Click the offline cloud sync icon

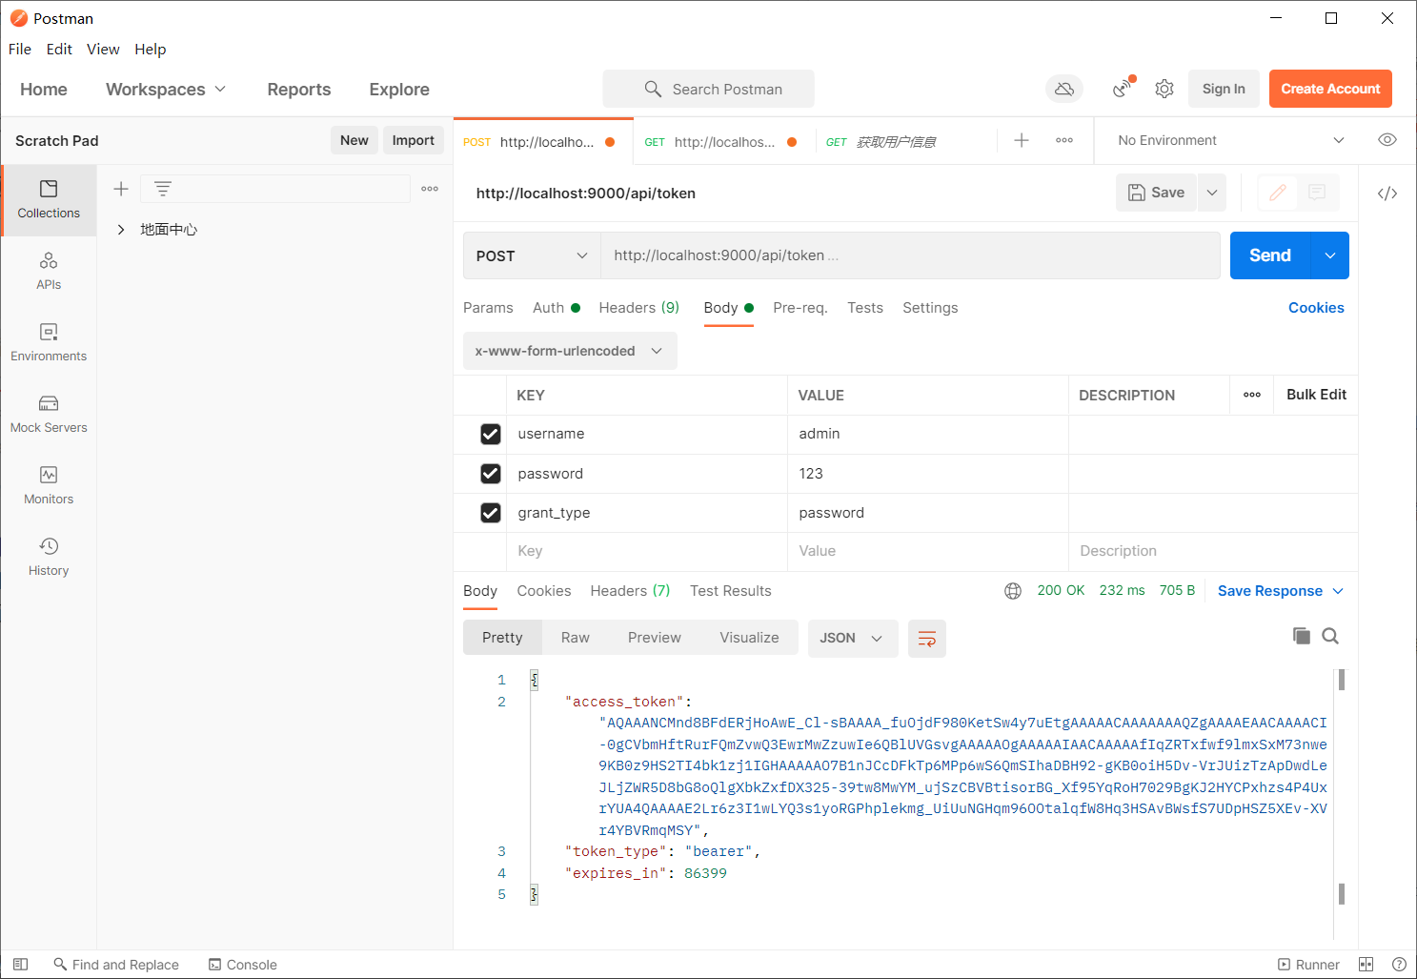pyautogui.click(x=1064, y=89)
